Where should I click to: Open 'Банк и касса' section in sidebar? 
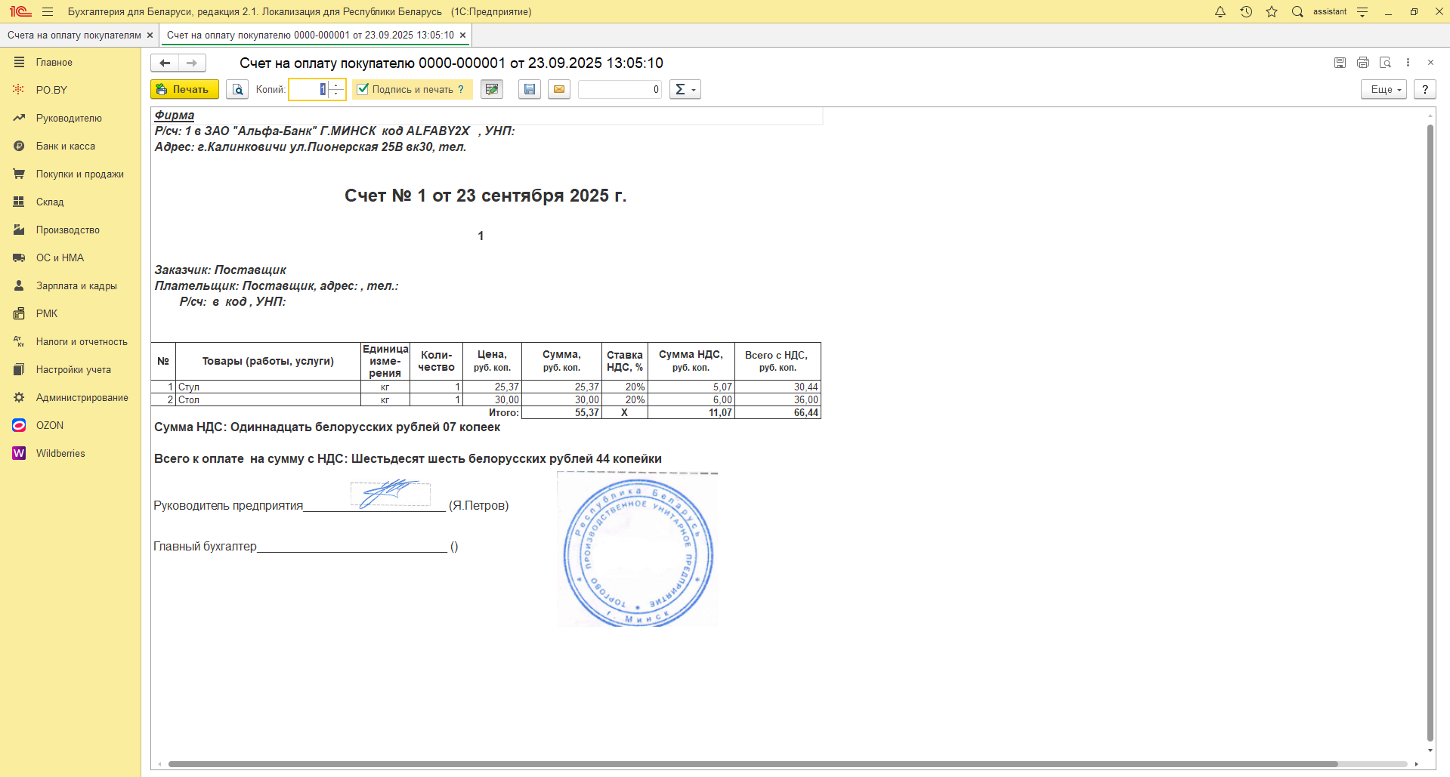pos(66,146)
